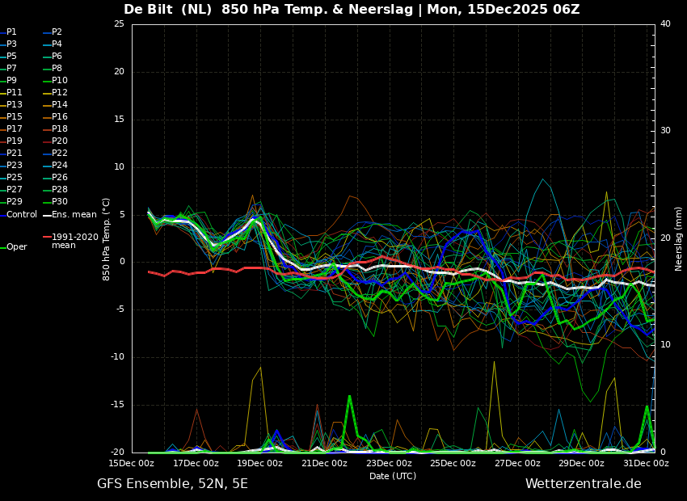Click the Wetterzentrale.de credit text
This screenshot has height=501, width=687.
584,484
